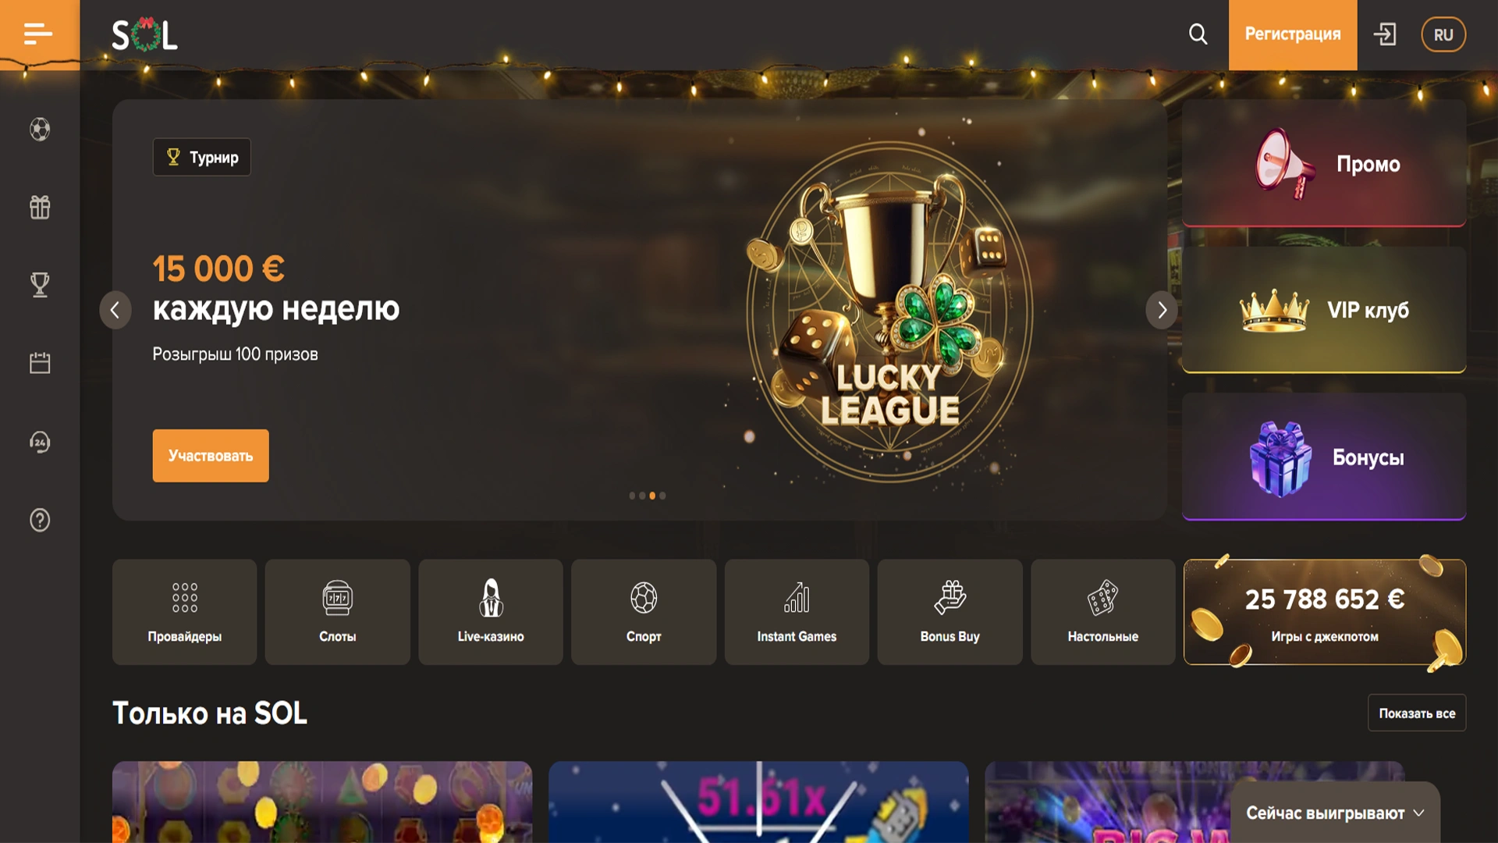Open the calendar icon in the sidebar
Image resolution: width=1498 pixels, height=843 pixels.
tap(40, 363)
